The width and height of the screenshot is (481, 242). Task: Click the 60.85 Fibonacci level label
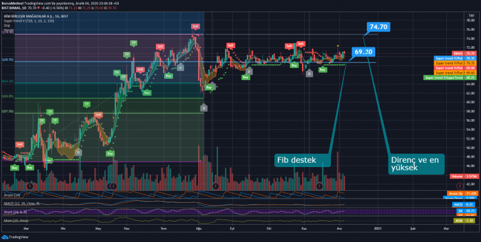click(8, 96)
